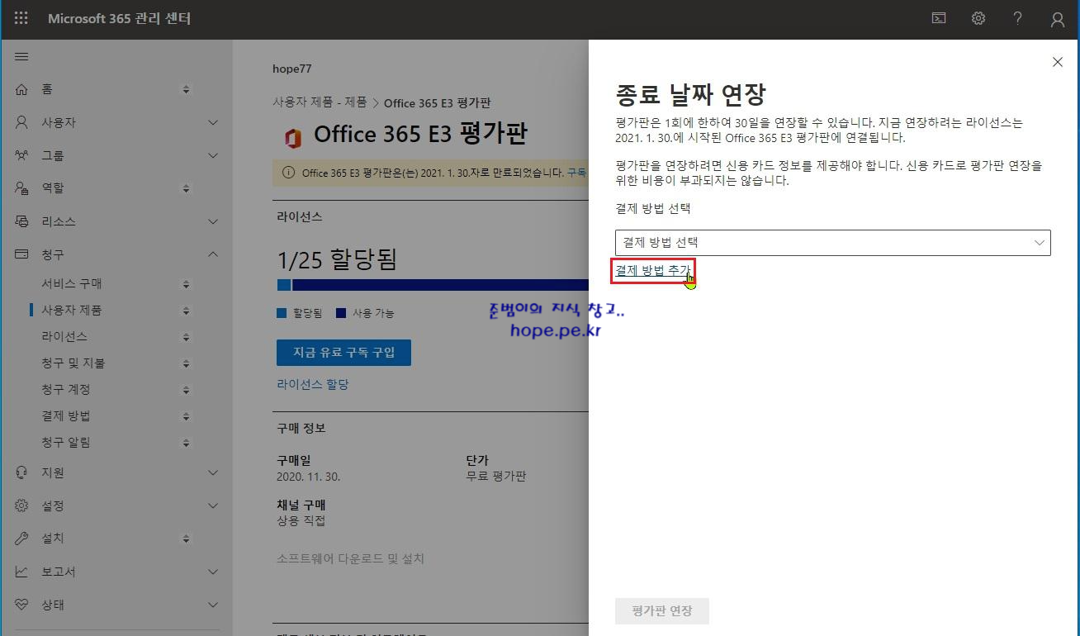Click the reorder handle on 청구 계정 row
Image resolution: width=1080 pixels, height=636 pixels.
point(186,390)
